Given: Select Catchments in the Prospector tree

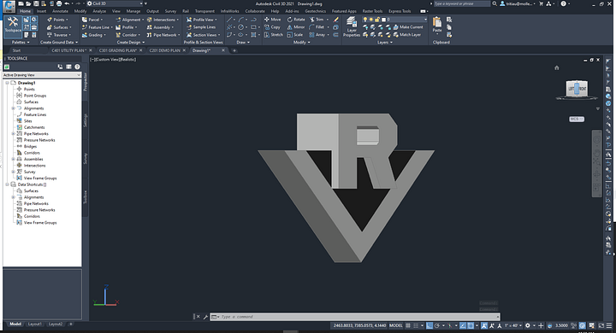Looking at the screenshot, I should coord(34,127).
